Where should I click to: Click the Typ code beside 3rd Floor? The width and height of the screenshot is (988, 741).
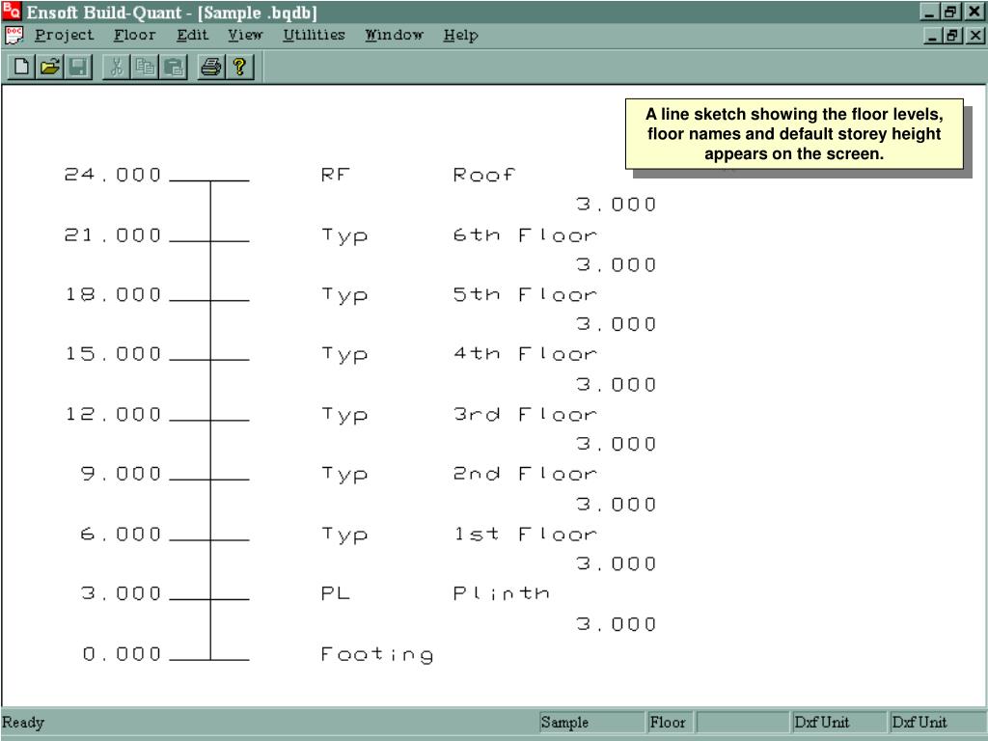pos(344,415)
